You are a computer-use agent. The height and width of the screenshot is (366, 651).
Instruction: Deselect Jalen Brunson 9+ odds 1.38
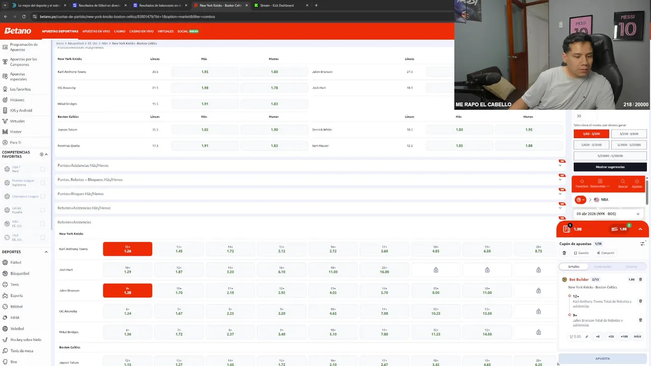click(x=128, y=290)
